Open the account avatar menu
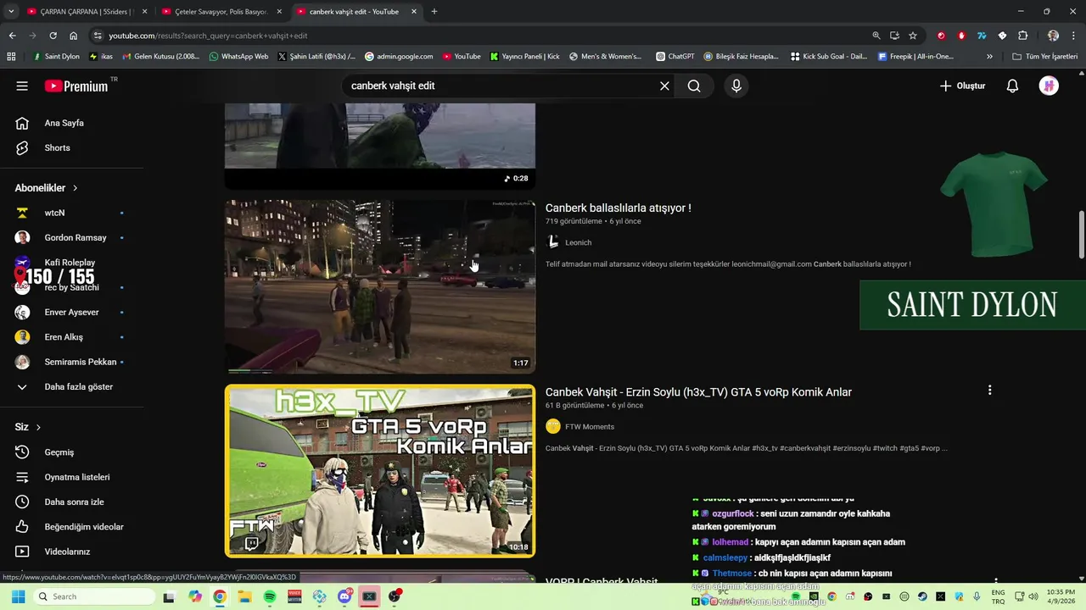The image size is (1086, 610). (1049, 86)
